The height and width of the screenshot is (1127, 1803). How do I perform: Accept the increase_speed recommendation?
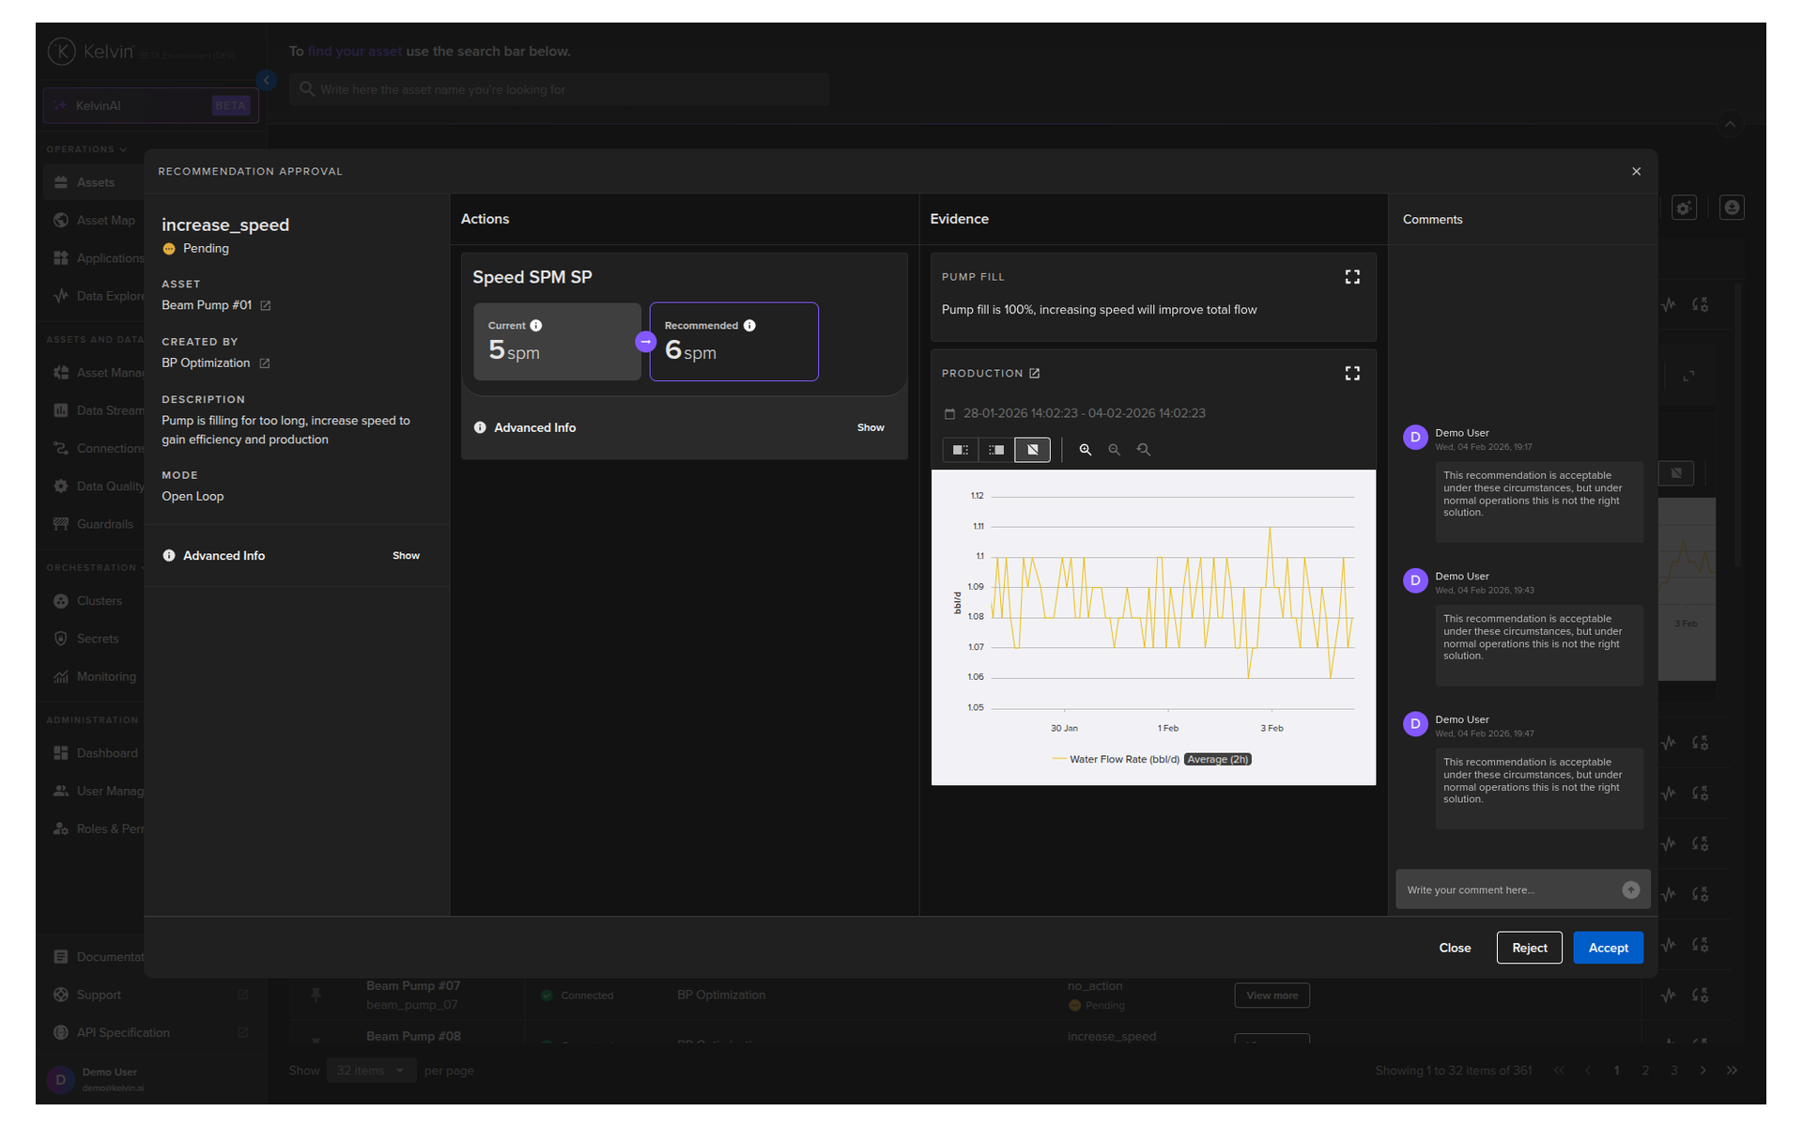pos(1607,948)
